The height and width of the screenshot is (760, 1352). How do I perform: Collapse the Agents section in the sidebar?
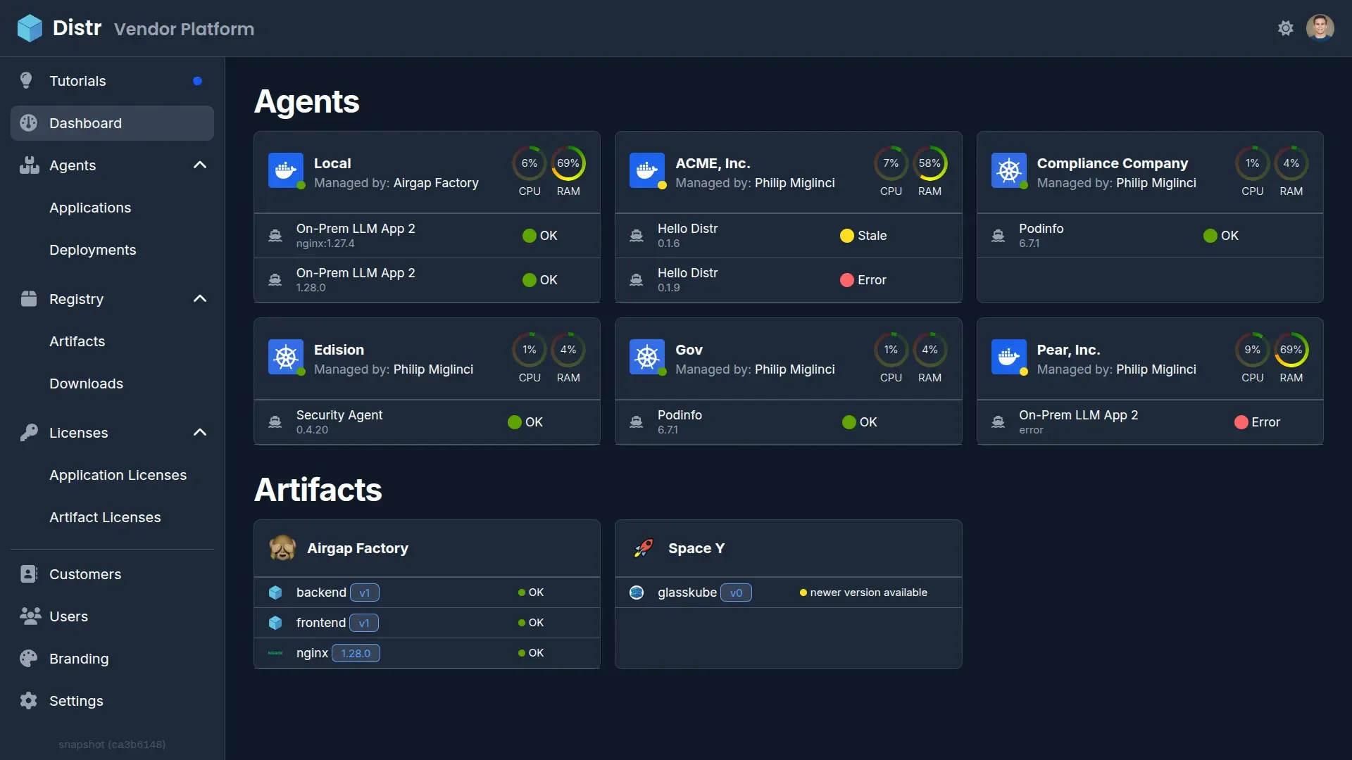tap(200, 165)
